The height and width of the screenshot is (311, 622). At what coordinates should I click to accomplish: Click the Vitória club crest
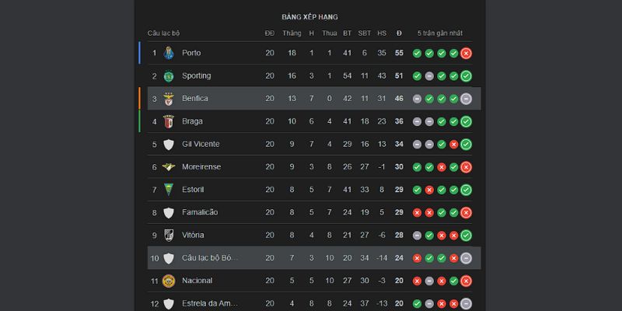tap(168, 235)
